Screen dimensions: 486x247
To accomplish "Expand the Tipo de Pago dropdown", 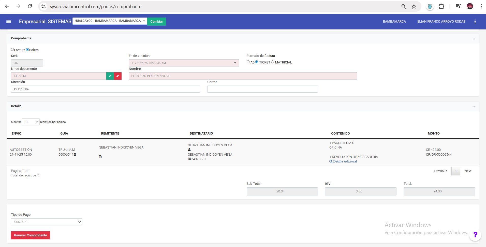I will click(47, 222).
